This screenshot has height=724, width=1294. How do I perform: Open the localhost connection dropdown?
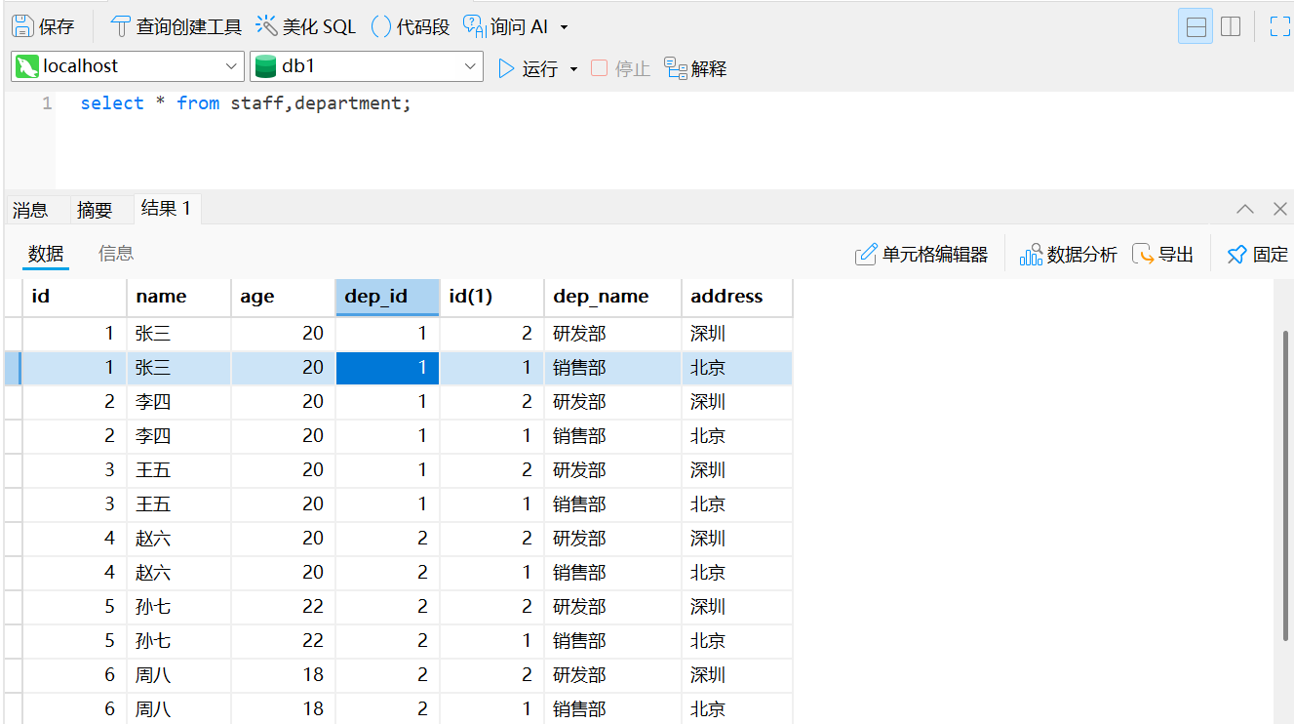(x=128, y=66)
